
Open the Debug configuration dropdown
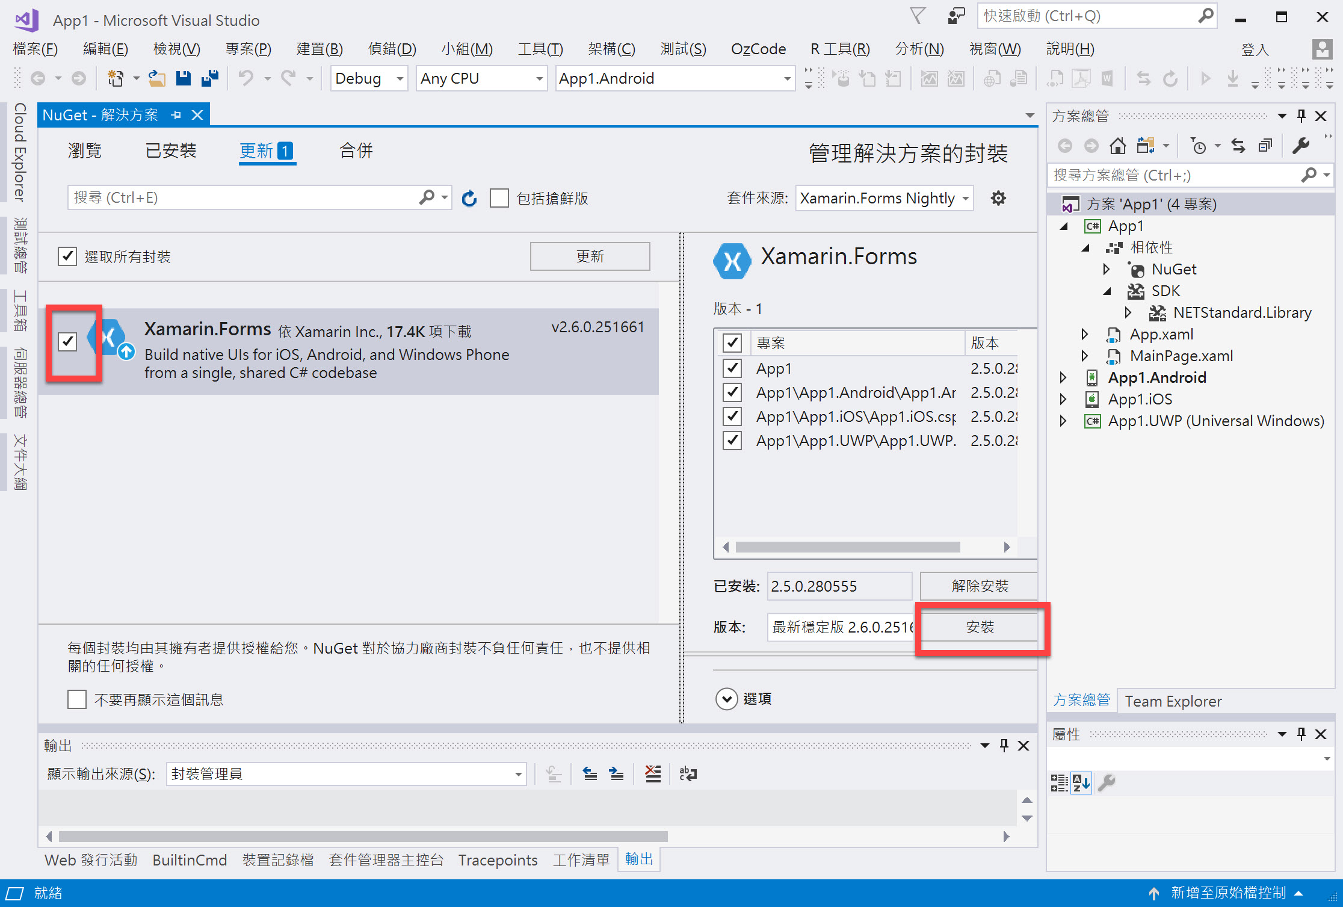point(369,78)
